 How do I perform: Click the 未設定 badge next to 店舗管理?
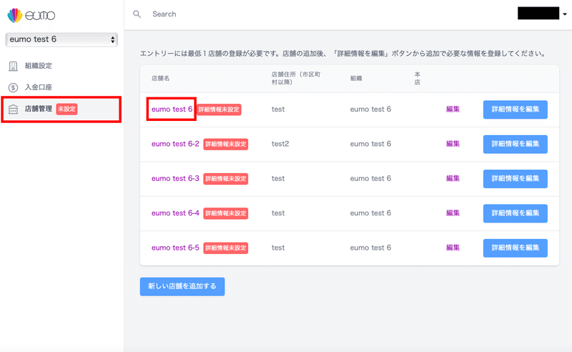[66, 109]
